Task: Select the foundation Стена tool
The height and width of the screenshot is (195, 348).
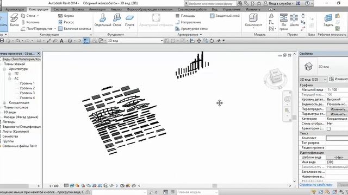Action: coord(117,20)
